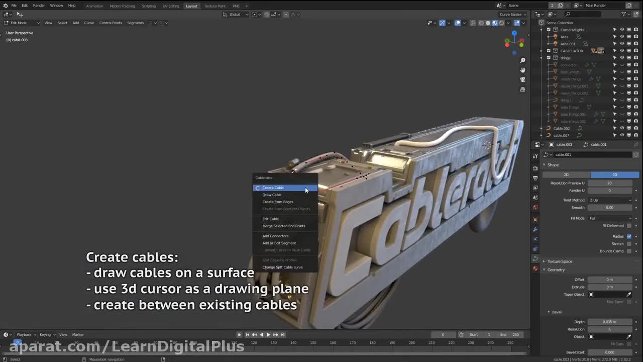Click the bevel Depth value field
This screenshot has height=362, width=643.
point(609,322)
